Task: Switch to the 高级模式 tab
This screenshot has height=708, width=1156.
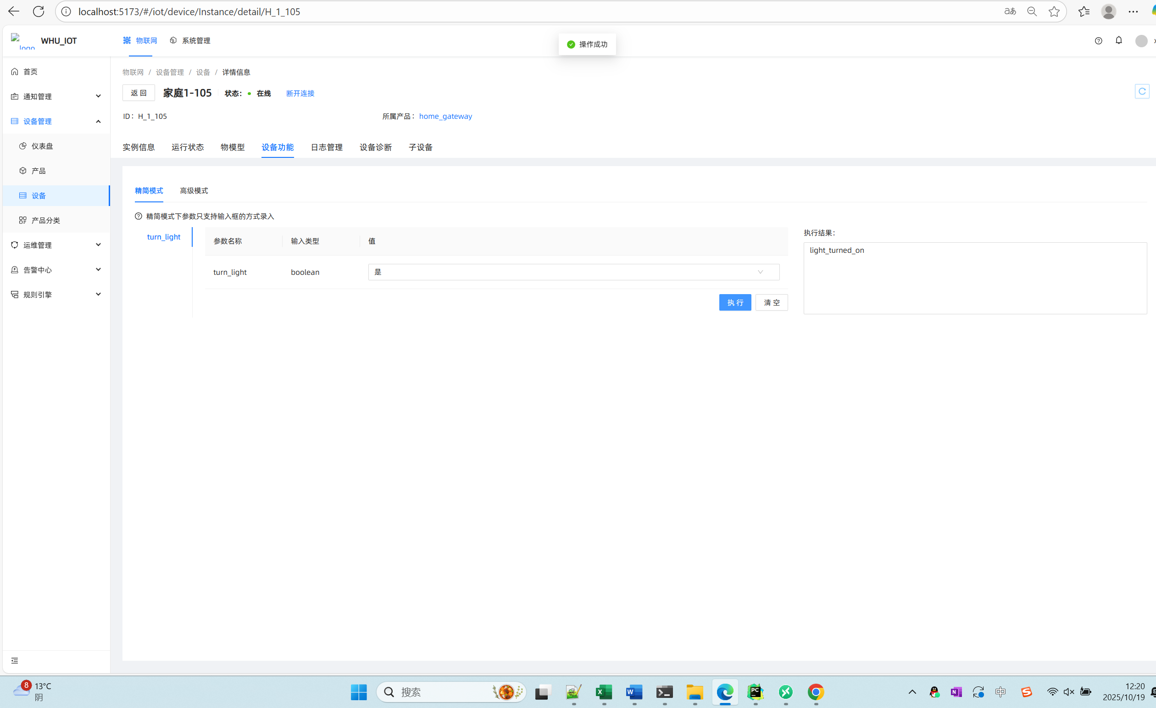Action: click(x=194, y=190)
